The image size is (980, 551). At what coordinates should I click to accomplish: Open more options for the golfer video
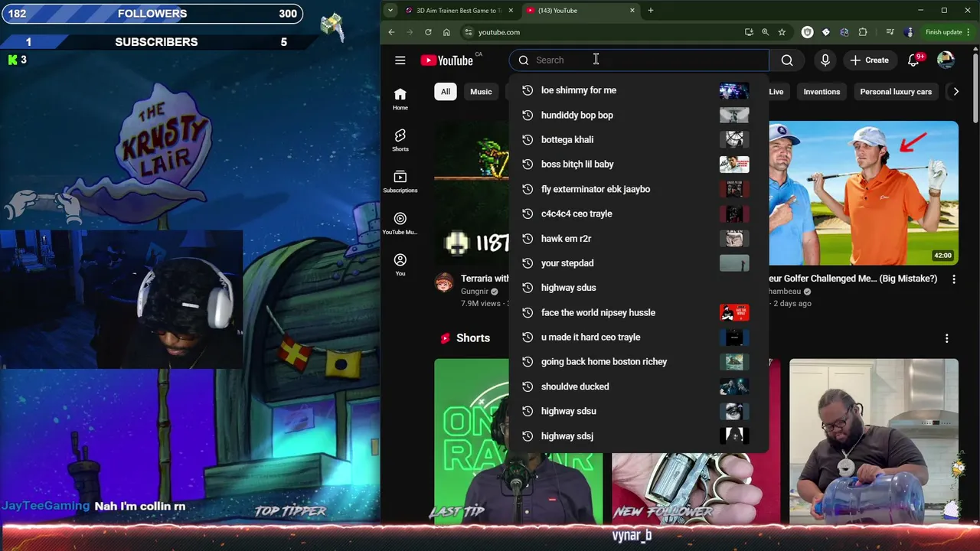pos(953,279)
